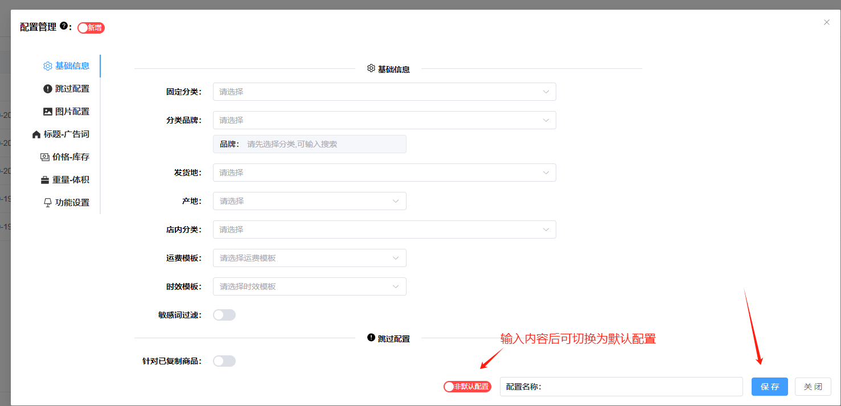The image size is (841, 406).
Task: Click the money icon beside 价格-库存
Action: pos(45,157)
